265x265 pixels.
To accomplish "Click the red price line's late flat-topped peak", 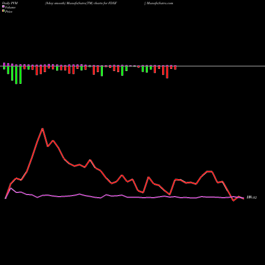I will point(209,171).
